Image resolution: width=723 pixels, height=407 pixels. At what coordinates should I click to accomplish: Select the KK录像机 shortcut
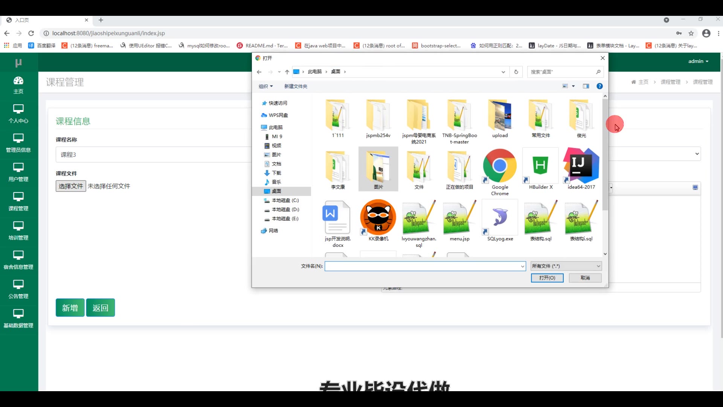coord(378,221)
